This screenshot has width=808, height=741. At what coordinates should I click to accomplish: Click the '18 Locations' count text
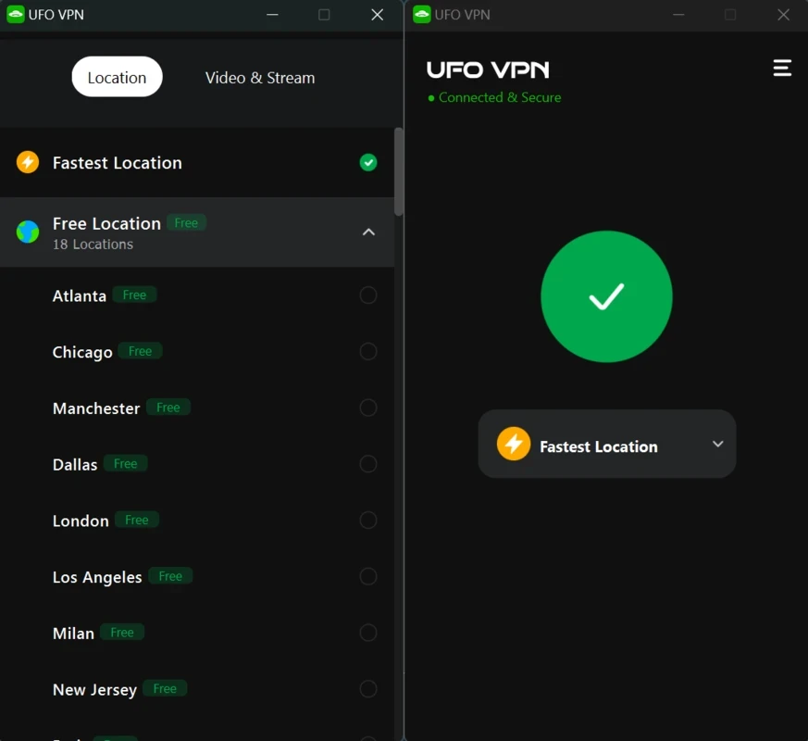coord(93,244)
